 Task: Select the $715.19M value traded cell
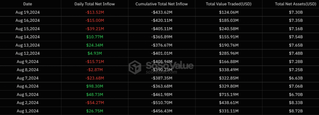tap(229, 95)
